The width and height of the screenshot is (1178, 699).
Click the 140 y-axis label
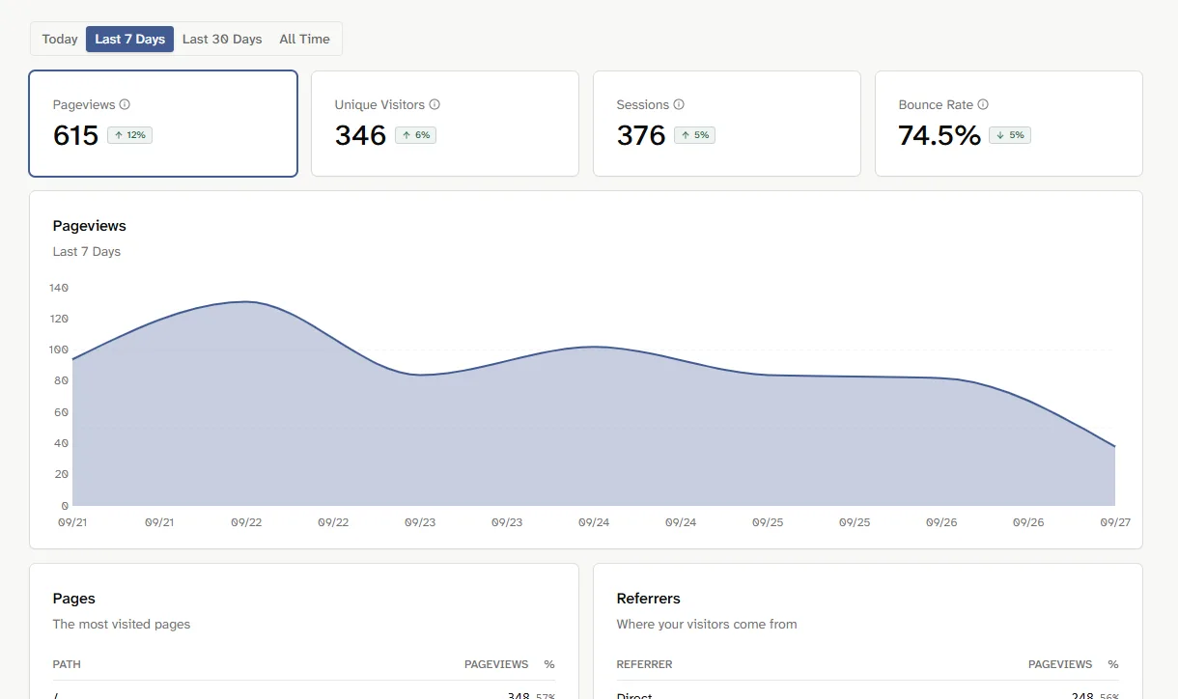click(x=58, y=288)
